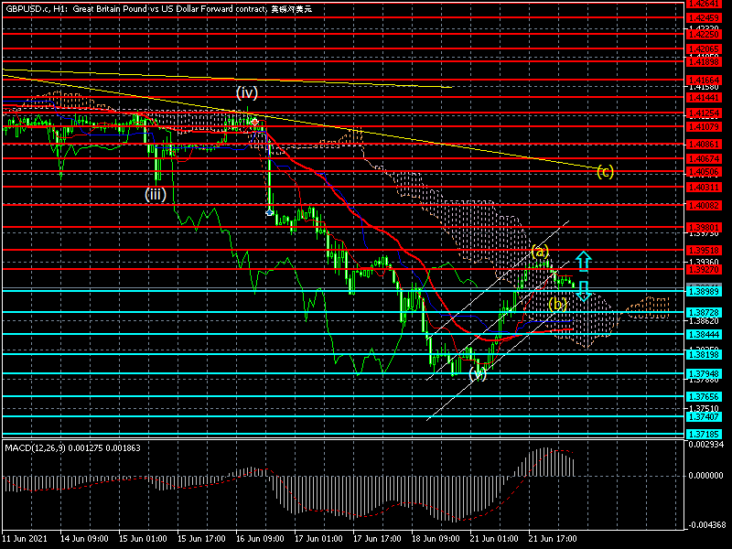
Task: Click the 0.002934 MACD scale value
Action: point(705,445)
